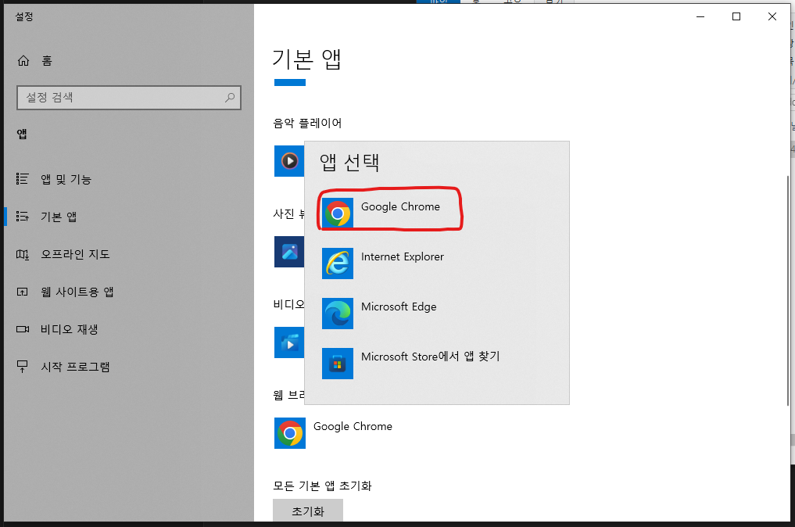
Task: Open 비디오 재생 settings page
Action: pyautogui.click(x=129, y=329)
